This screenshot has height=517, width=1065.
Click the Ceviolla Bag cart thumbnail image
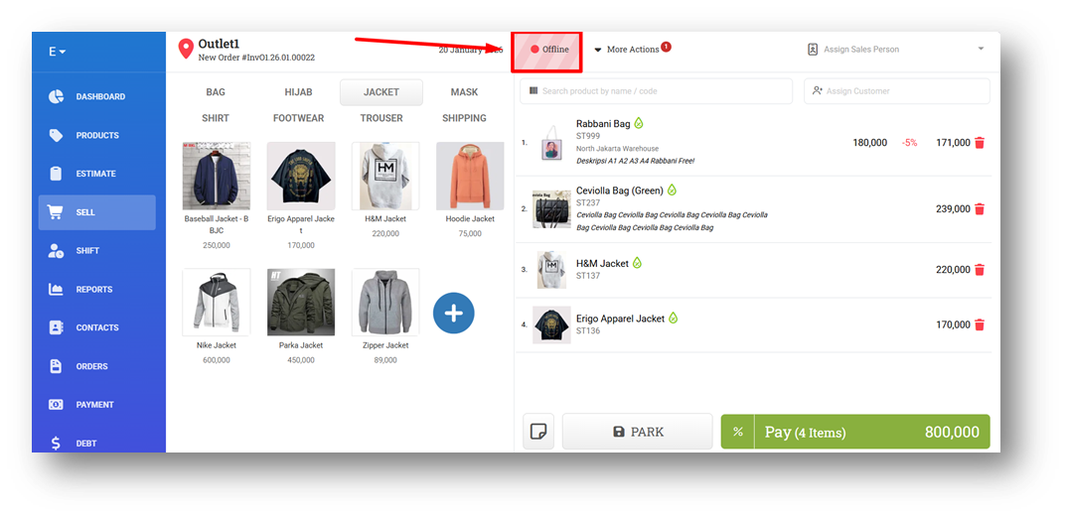tap(551, 209)
